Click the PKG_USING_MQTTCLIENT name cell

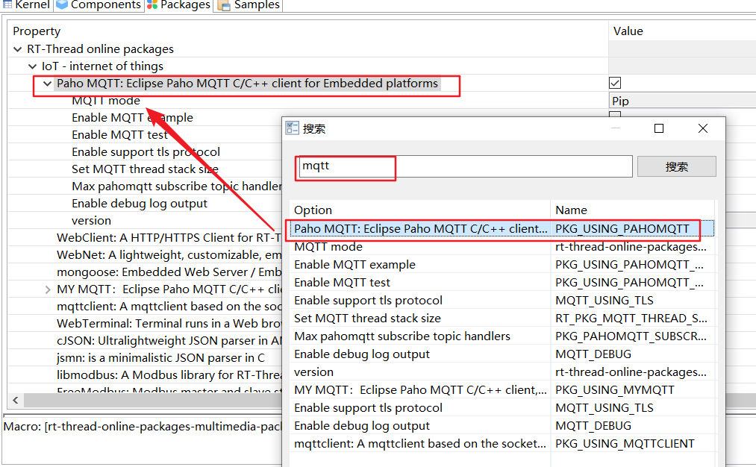pyautogui.click(x=625, y=444)
